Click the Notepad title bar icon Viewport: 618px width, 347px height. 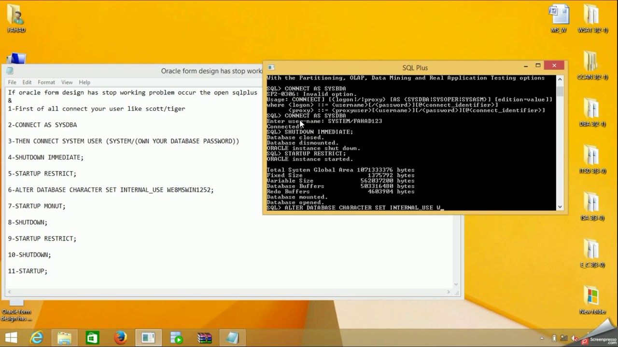[10, 71]
